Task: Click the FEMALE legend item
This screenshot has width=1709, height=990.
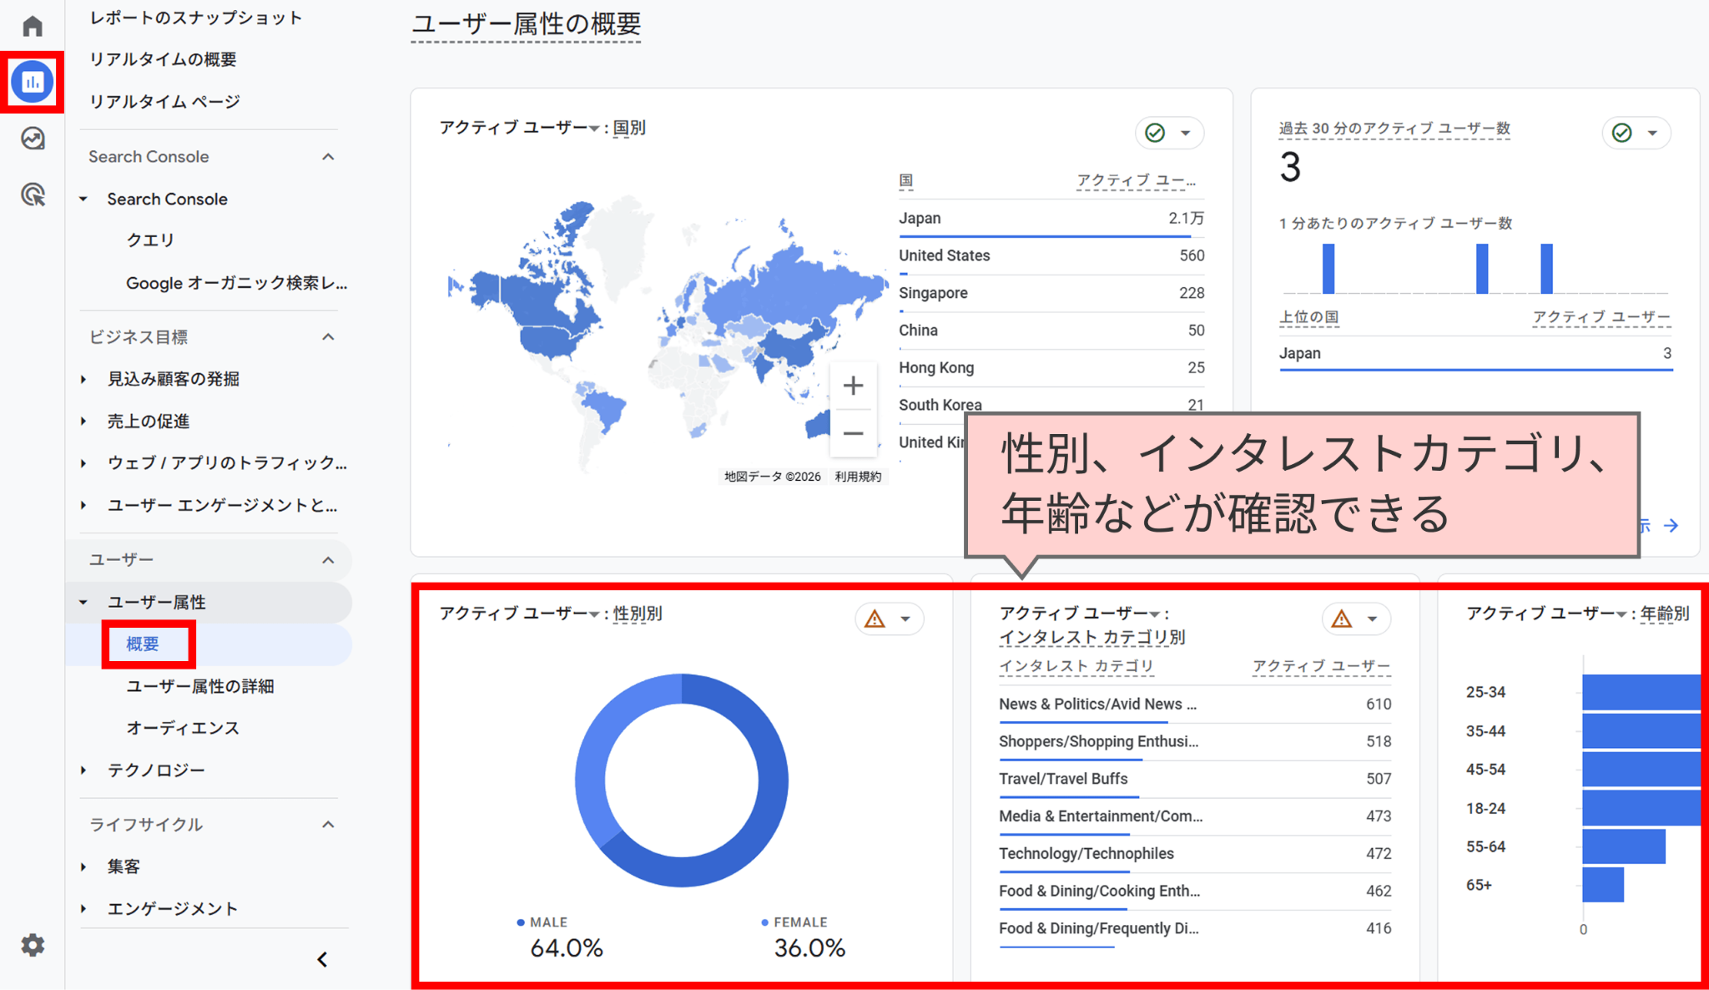Action: pos(794,922)
